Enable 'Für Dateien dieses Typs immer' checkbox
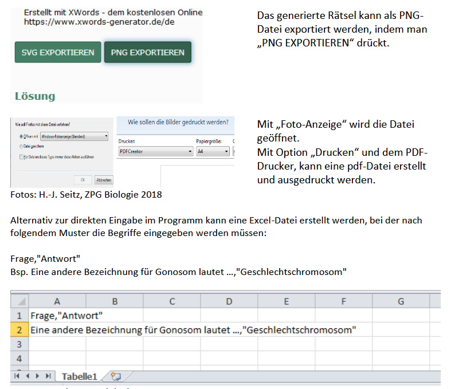The height and width of the screenshot is (389, 451). point(21,156)
